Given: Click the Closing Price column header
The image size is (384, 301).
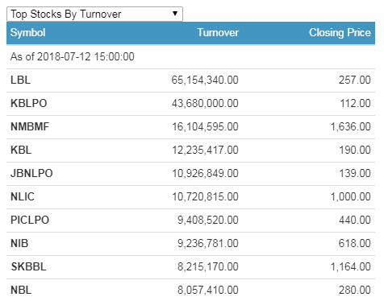Looking at the screenshot, I should click(x=340, y=33).
